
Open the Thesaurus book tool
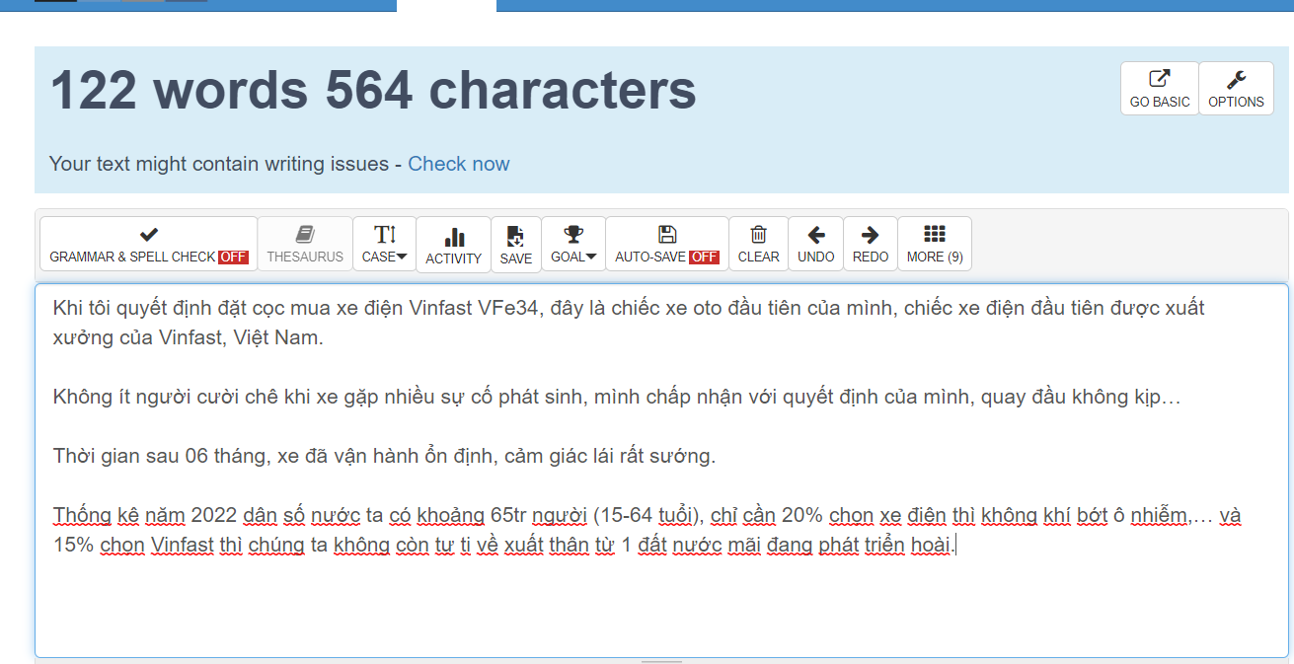(305, 244)
